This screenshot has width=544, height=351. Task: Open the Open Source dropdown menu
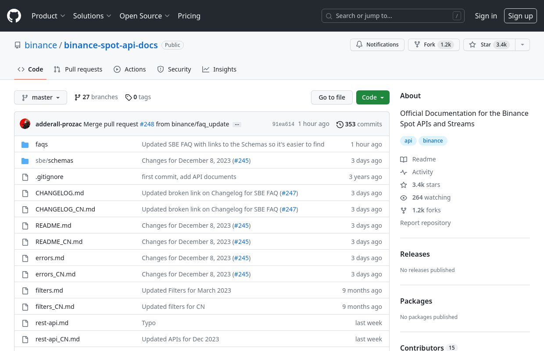[x=144, y=16]
